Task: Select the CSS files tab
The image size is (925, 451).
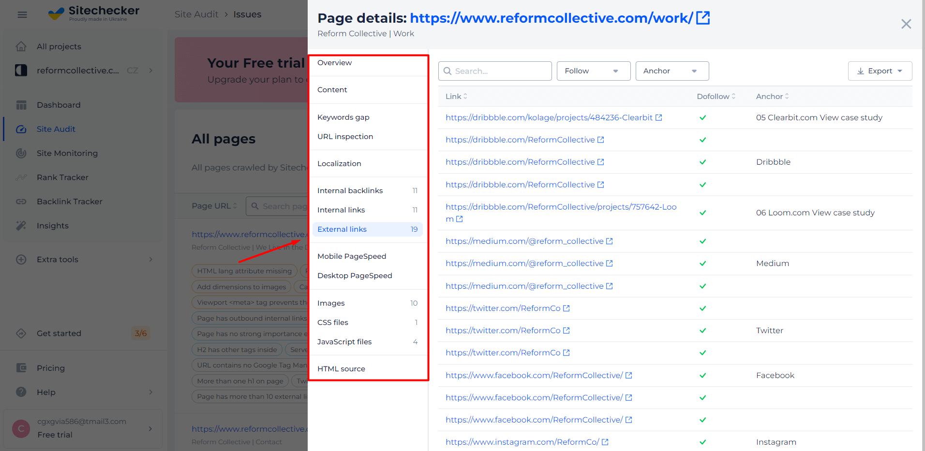Action: pyautogui.click(x=368, y=323)
